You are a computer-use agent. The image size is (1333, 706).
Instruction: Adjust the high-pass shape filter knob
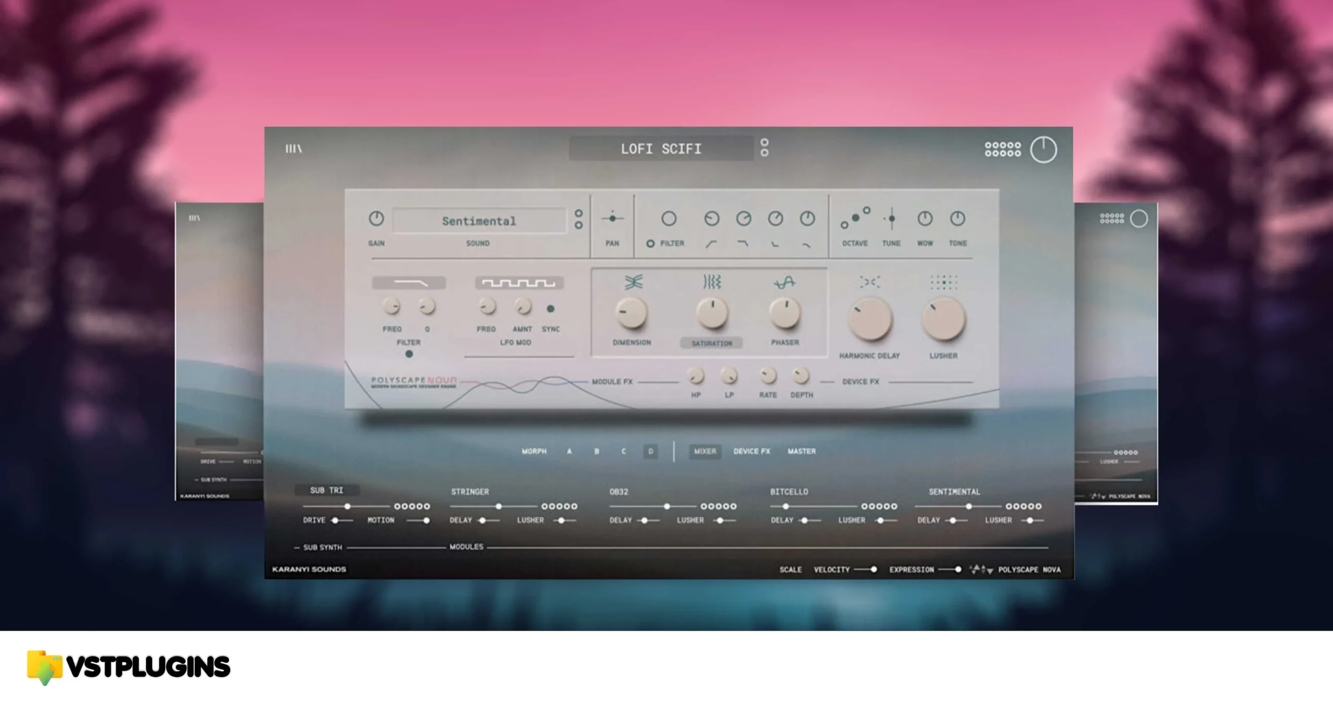pyautogui.click(x=712, y=219)
